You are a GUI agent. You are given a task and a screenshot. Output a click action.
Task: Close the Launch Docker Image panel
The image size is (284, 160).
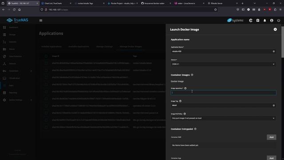[x=275, y=29]
